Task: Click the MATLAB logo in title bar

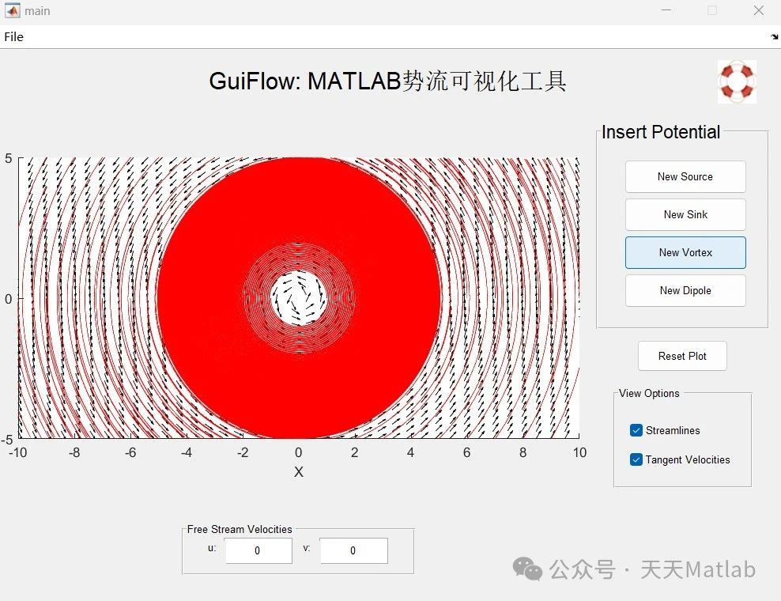Action: (x=13, y=10)
